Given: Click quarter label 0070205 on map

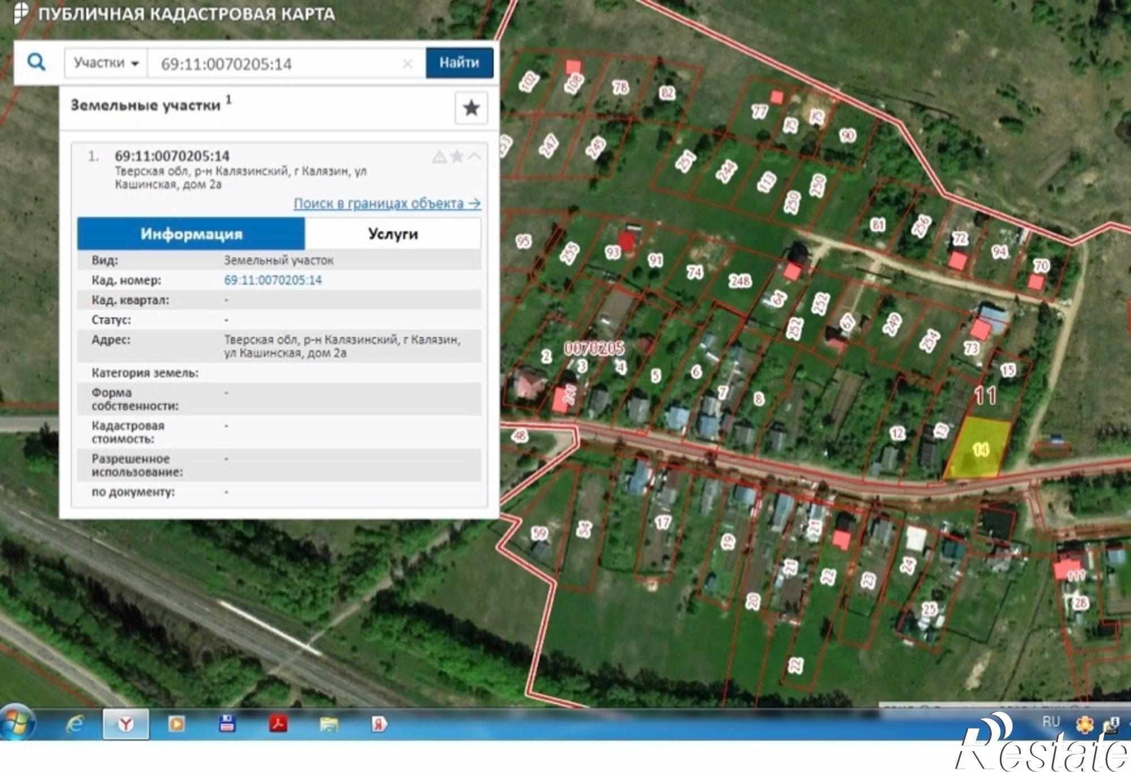Looking at the screenshot, I should pyautogui.click(x=594, y=348).
